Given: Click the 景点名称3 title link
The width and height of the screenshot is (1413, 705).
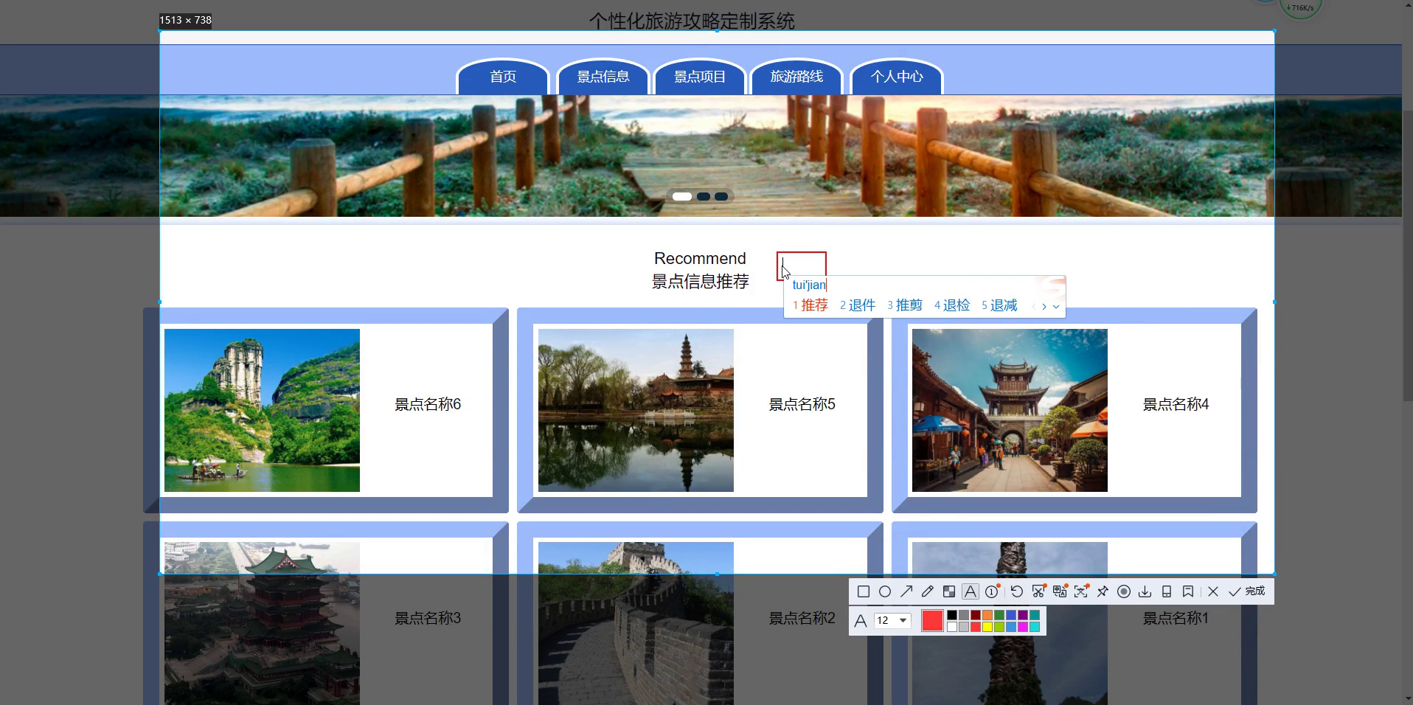Looking at the screenshot, I should tap(428, 618).
